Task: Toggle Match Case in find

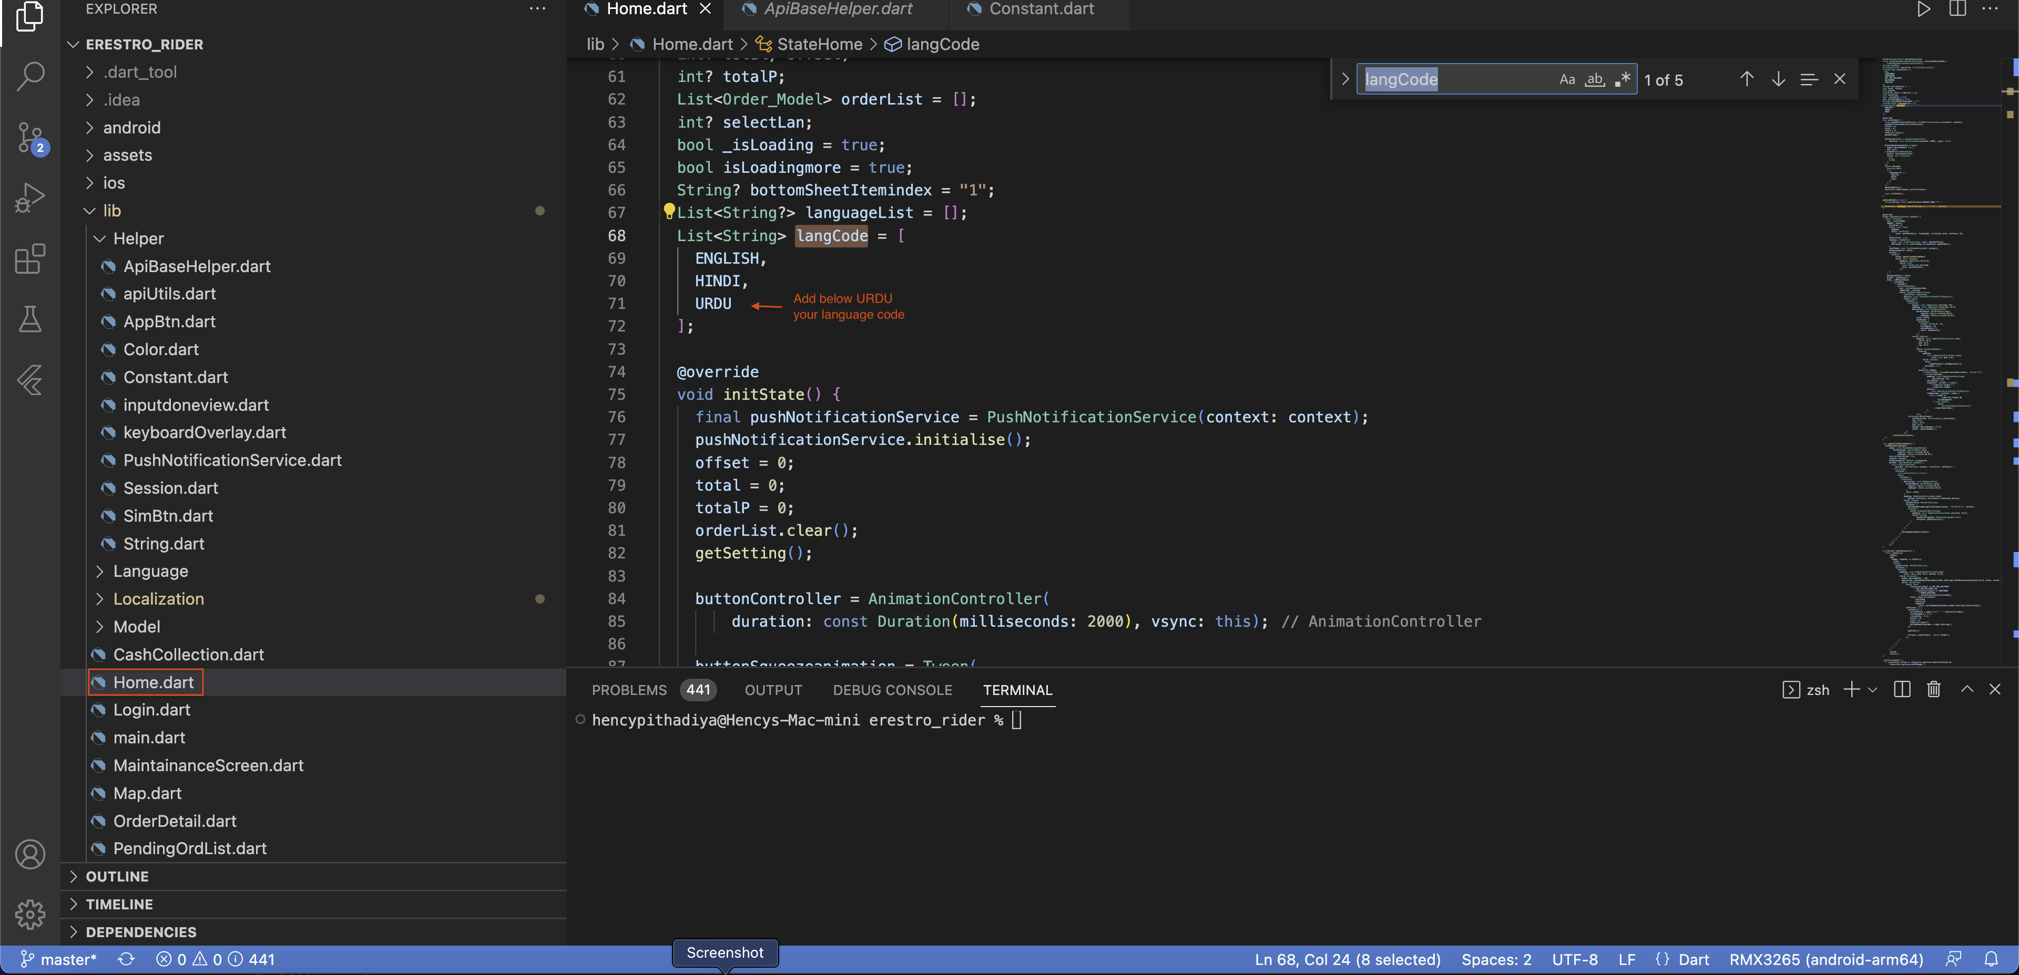Action: 1567,79
